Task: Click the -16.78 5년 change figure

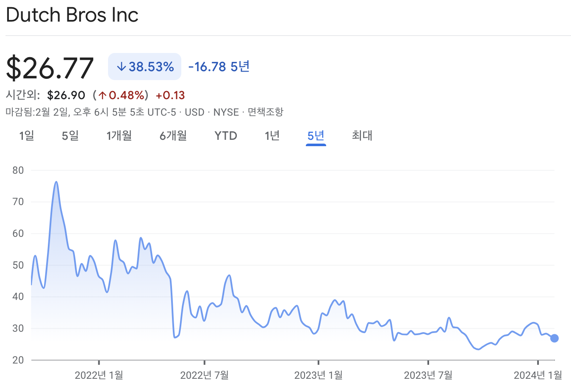Action: pyautogui.click(x=218, y=67)
